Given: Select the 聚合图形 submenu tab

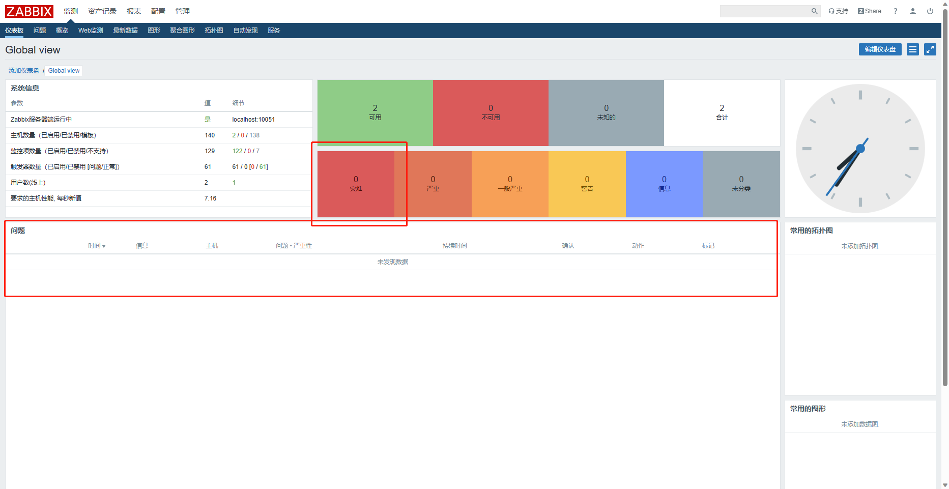Looking at the screenshot, I should tap(182, 31).
